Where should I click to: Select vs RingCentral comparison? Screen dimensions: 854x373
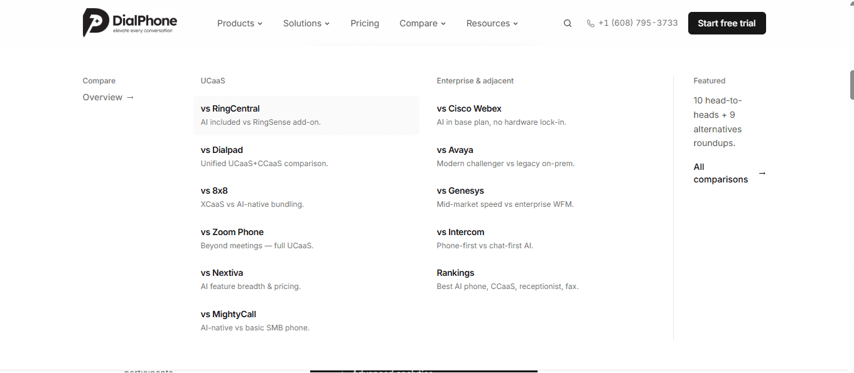tap(306, 115)
